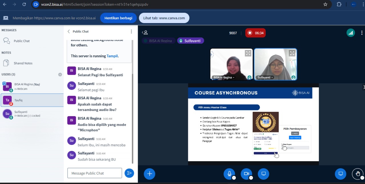Open the connection status signal icon
This screenshot has width=365, height=184.
350,33
